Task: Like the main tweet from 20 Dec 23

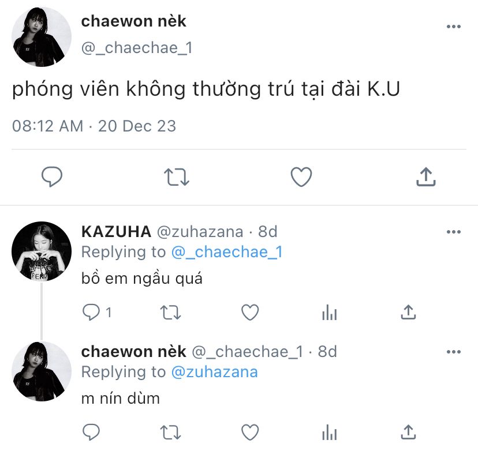Action: [301, 176]
